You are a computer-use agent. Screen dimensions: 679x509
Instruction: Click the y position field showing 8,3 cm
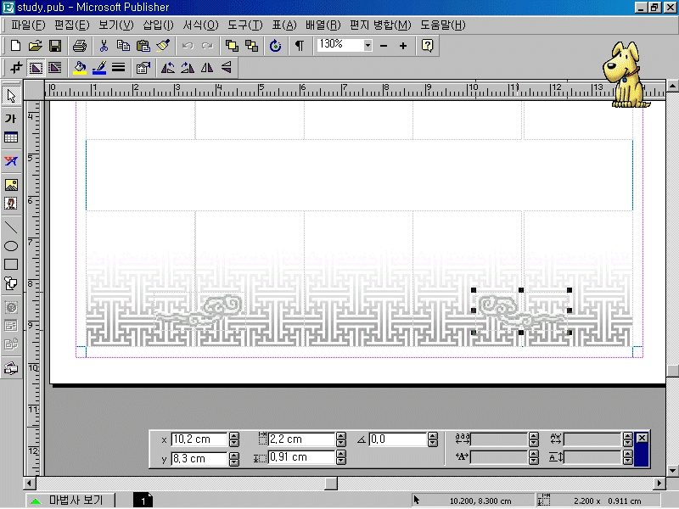(199, 459)
